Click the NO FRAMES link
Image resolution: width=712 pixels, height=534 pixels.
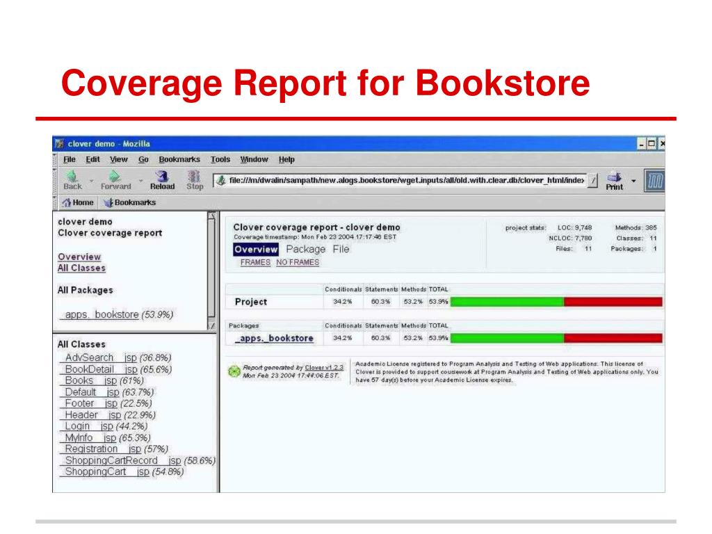pos(298,262)
